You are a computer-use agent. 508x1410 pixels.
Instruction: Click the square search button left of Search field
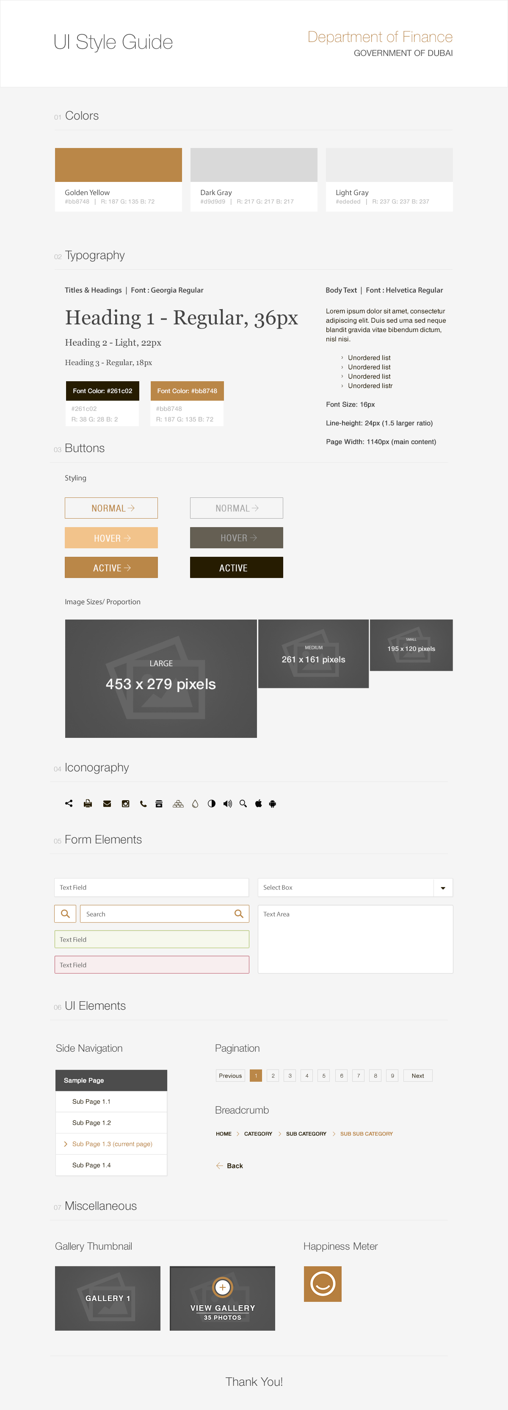65,913
